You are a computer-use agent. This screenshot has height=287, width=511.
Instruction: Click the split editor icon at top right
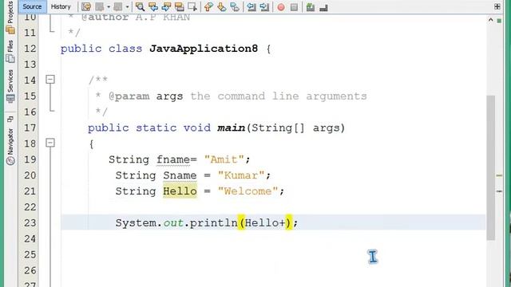pos(497,6)
